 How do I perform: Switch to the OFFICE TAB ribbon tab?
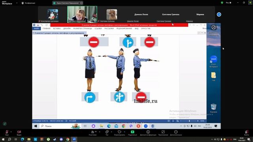[x=145, y=28]
